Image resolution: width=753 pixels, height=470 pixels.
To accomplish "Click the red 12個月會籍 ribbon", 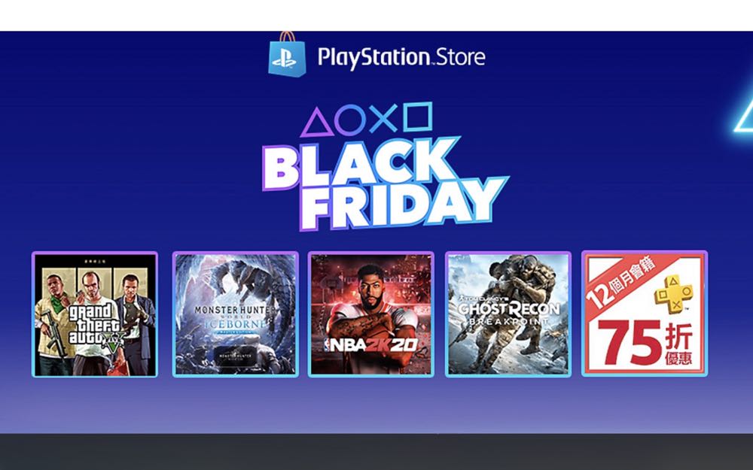I will 621,283.
